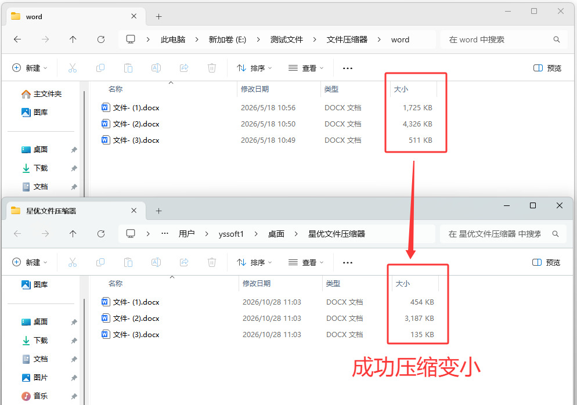The width and height of the screenshot is (577, 405).
Task: Click the Back arrow in word window
Action: pyautogui.click(x=17, y=39)
